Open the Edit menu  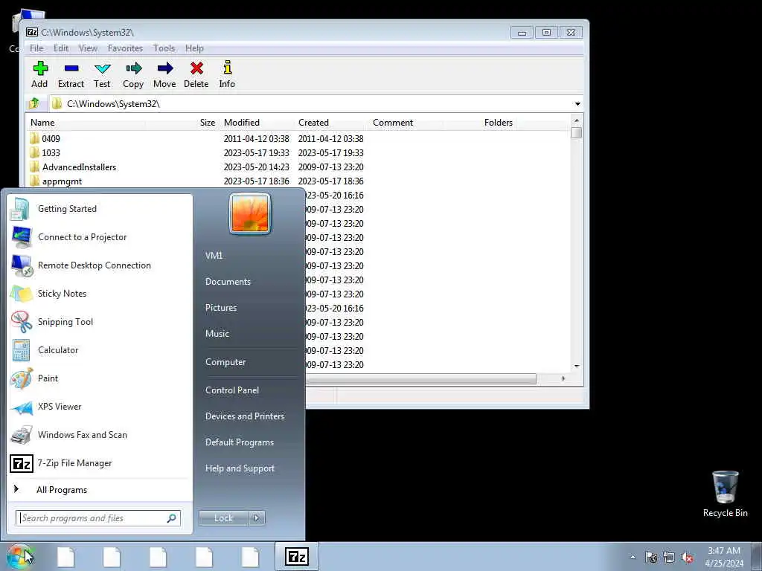[61, 48]
